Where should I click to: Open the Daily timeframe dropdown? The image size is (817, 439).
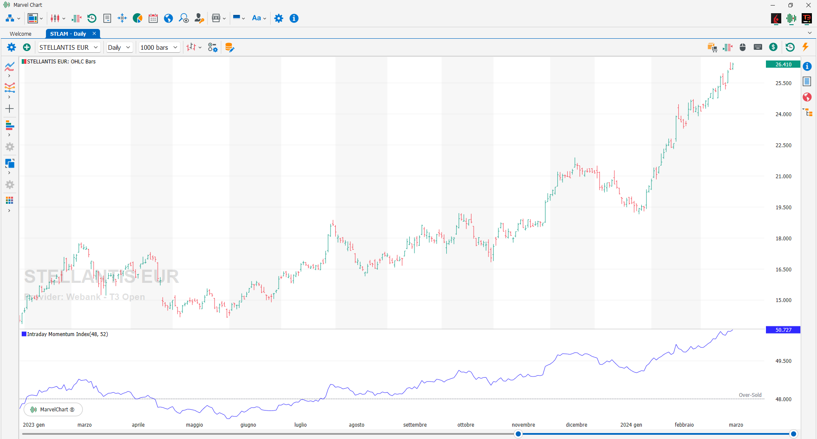point(119,47)
